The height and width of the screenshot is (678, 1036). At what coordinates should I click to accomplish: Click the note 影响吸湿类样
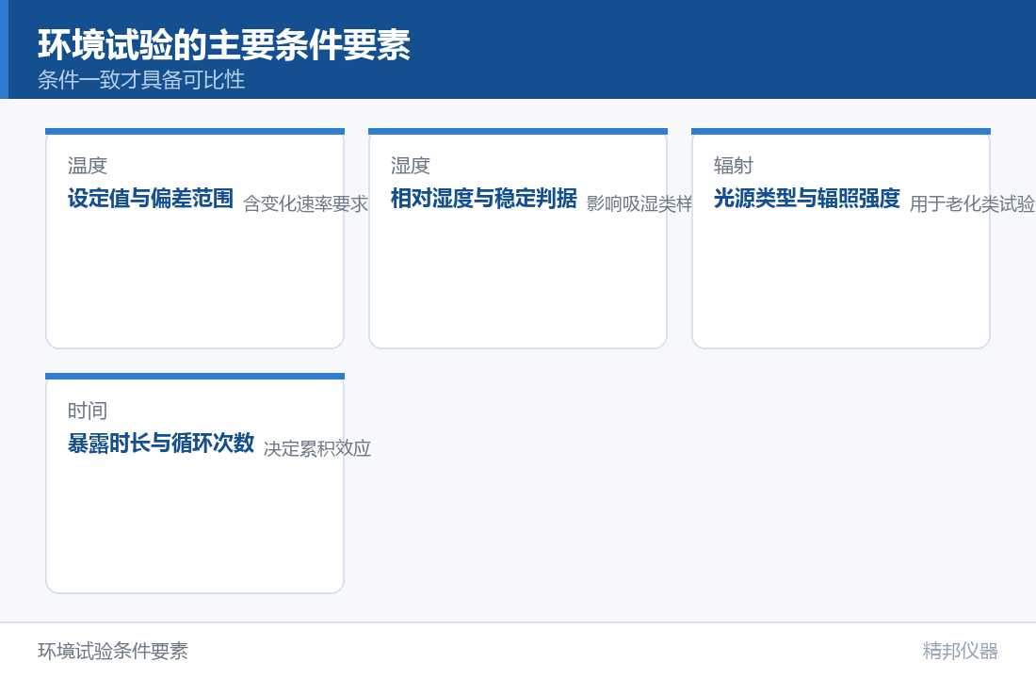(639, 203)
